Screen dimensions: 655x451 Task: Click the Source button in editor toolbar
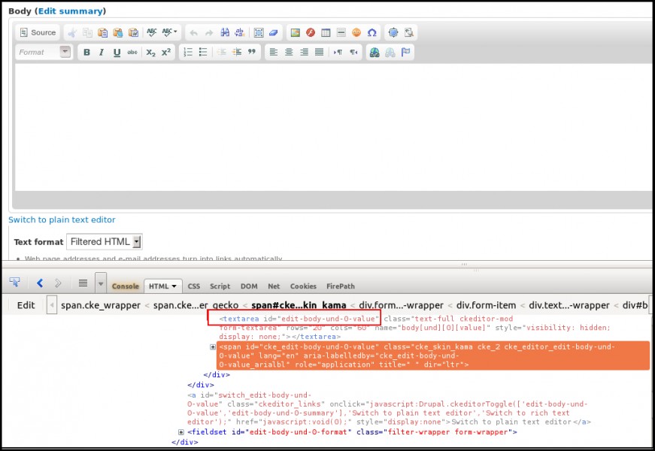pyautogui.click(x=38, y=32)
